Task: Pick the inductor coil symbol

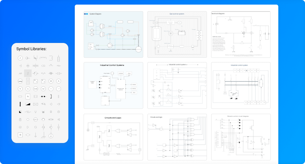Action: (x=43, y=58)
